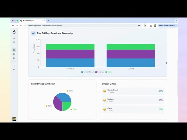
Task: Open Chrome profile avatar menu
Action: tap(155, 25)
